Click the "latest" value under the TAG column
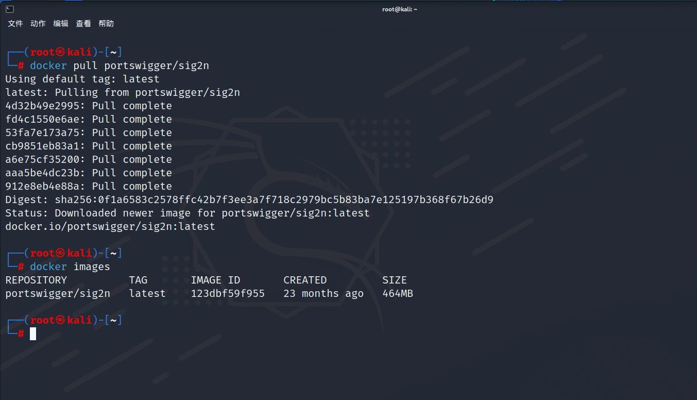697x400 pixels. (x=147, y=293)
